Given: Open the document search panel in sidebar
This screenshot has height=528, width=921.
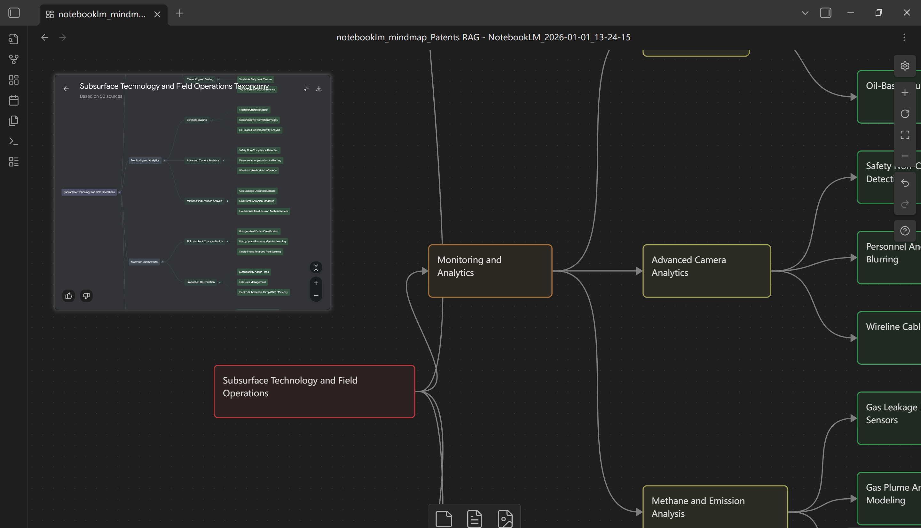Looking at the screenshot, I should [x=13, y=39].
